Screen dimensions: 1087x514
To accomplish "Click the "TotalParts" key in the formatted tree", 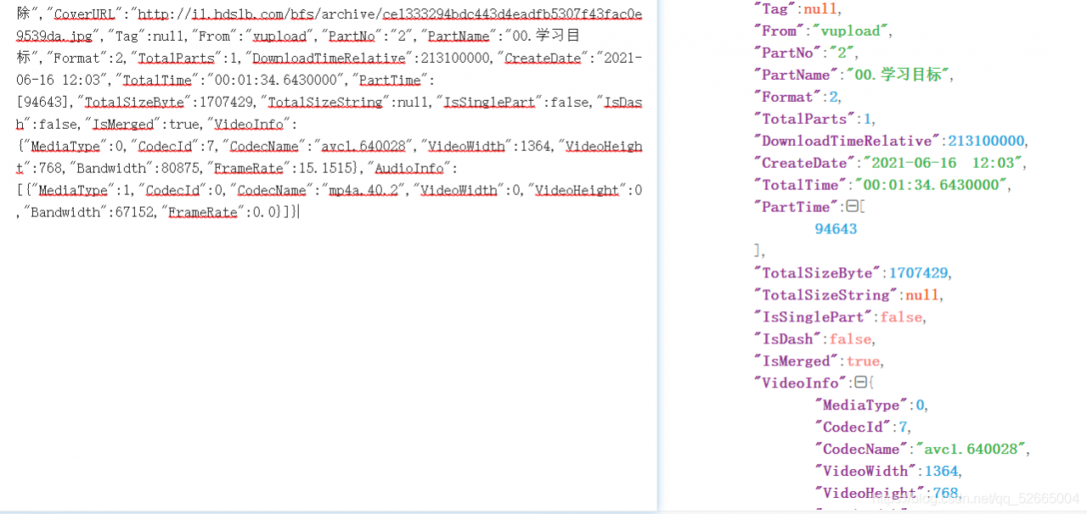I will (804, 119).
